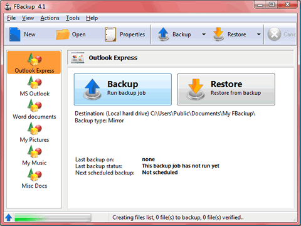Expand the Restore toolbar dropdown arrow
Screen dimensions: 301x226
(x=259, y=35)
